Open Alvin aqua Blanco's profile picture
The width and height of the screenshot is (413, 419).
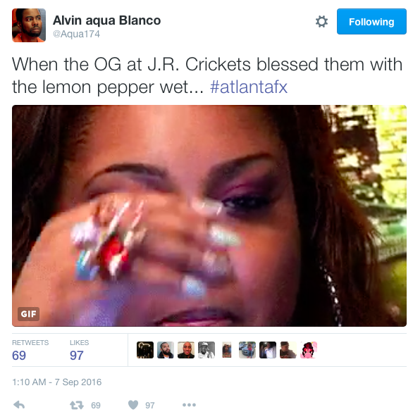[x=29, y=25]
